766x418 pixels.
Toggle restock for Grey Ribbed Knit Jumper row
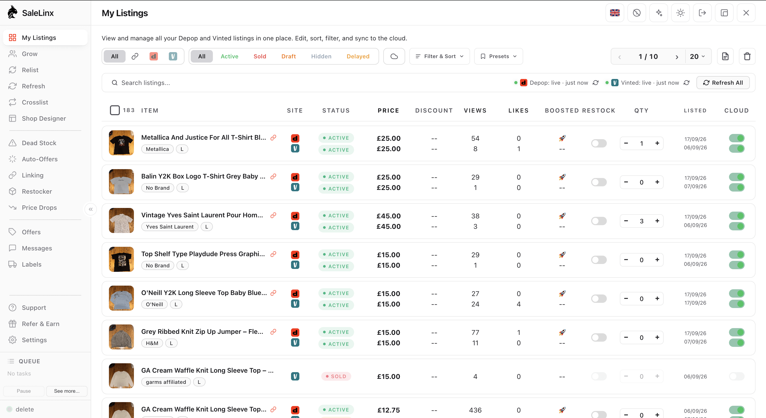(599, 337)
